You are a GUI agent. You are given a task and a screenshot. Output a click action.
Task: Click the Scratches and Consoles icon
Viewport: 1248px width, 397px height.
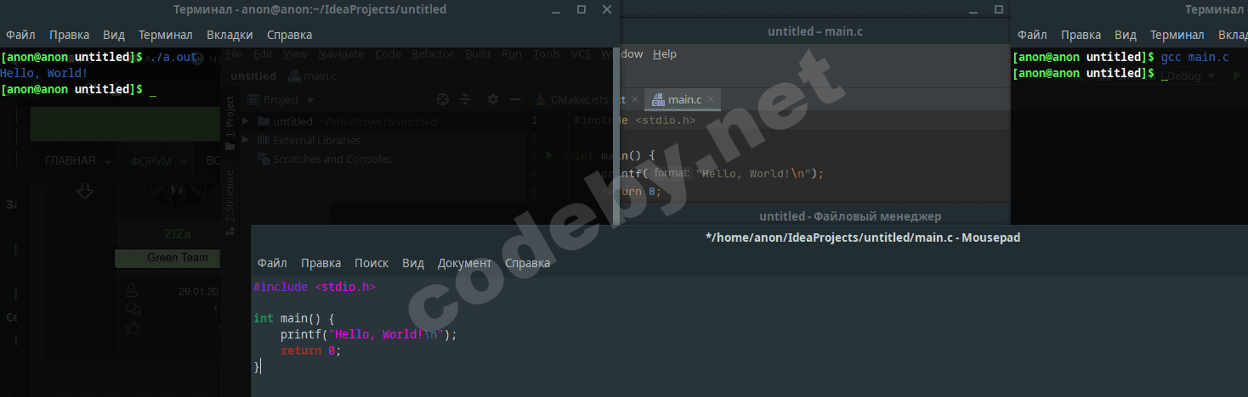264,159
